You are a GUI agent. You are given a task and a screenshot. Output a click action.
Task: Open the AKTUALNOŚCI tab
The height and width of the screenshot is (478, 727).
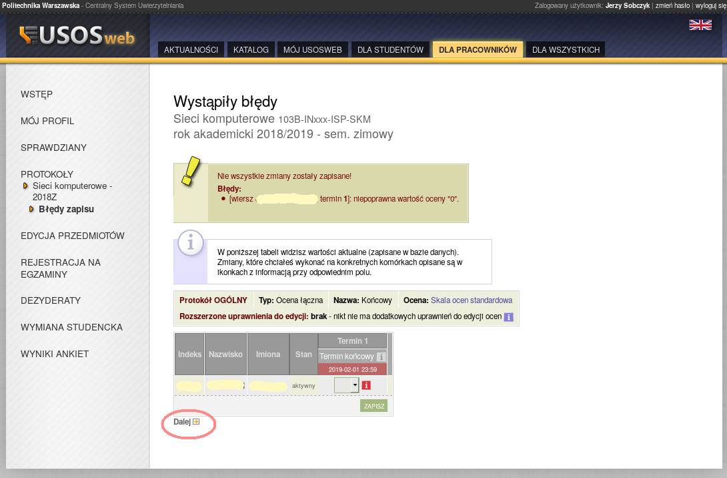pos(191,50)
